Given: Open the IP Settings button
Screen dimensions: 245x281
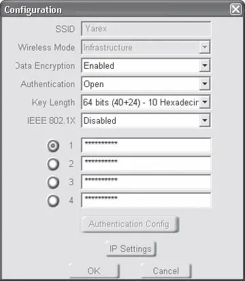Looking at the screenshot, I should click(x=131, y=249).
